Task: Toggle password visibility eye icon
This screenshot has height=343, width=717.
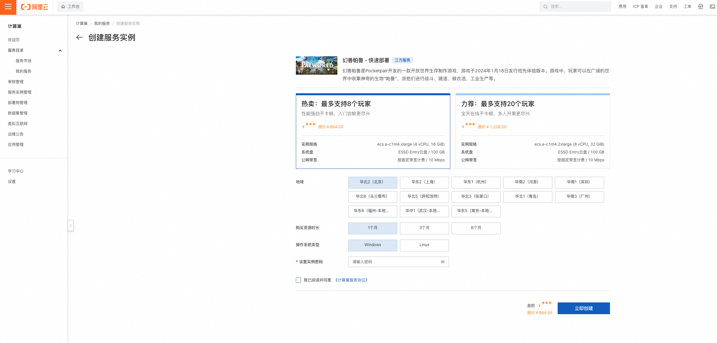Action: (442, 262)
